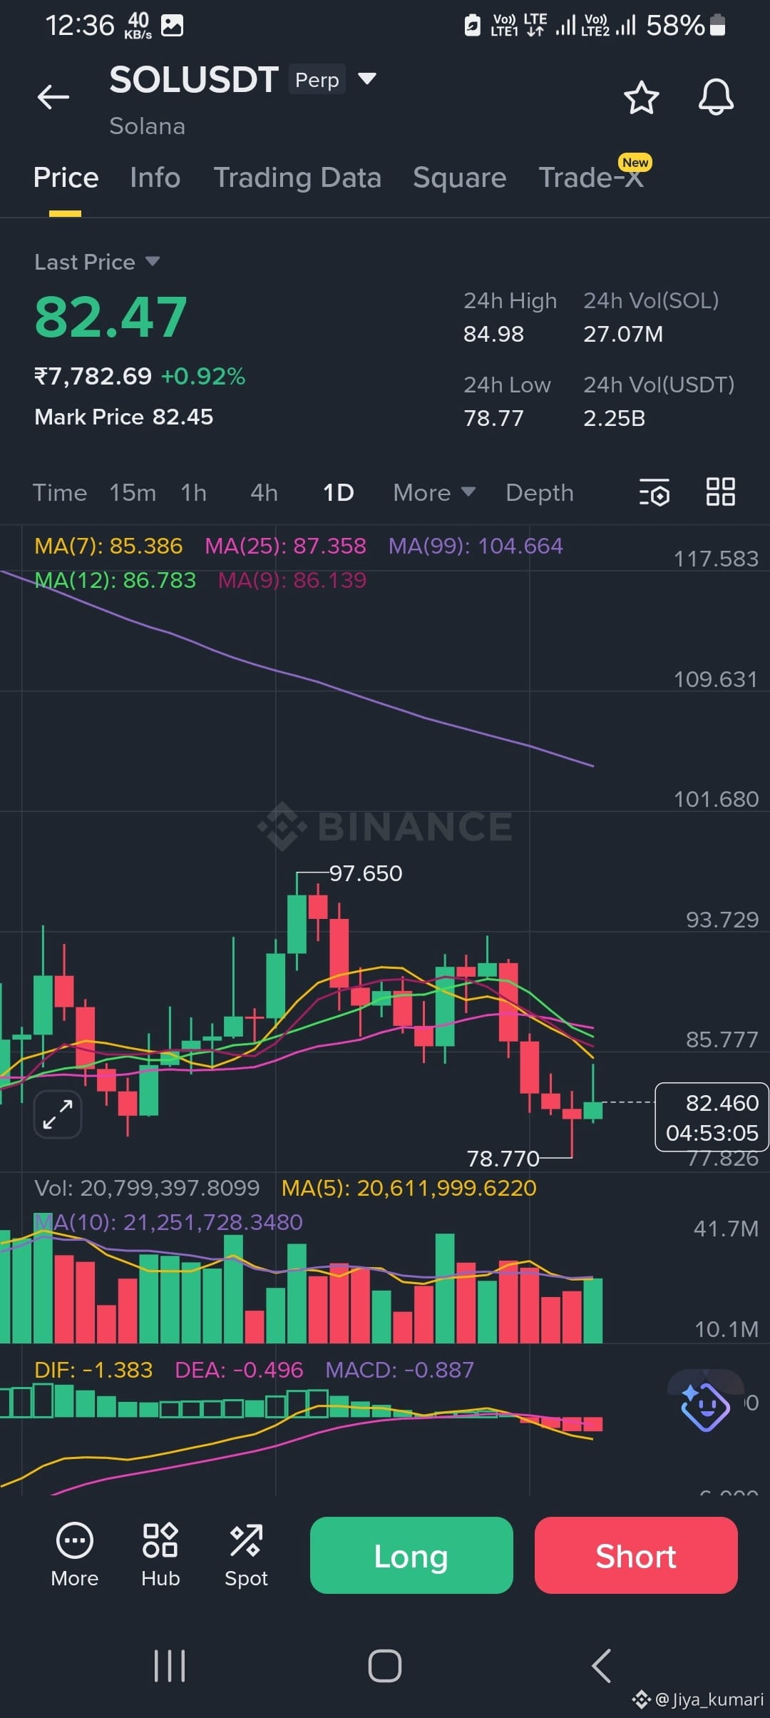Tap the Android home button
The image size is (770, 1718).
point(385,1667)
